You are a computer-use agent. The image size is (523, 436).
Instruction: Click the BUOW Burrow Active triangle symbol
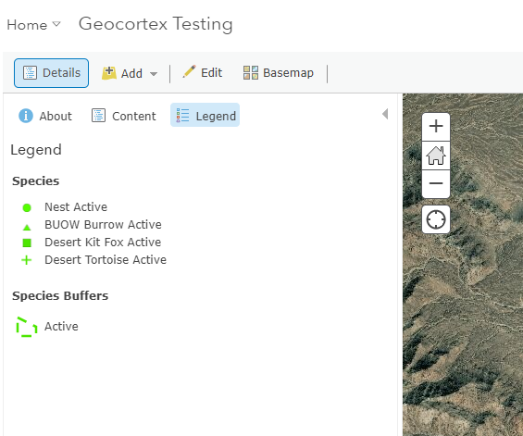[27, 227]
